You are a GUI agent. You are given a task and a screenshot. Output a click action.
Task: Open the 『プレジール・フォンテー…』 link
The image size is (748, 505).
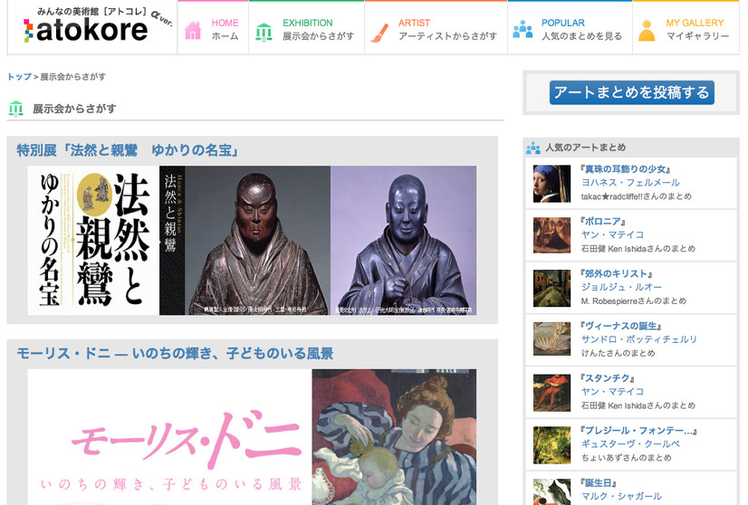[x=638, y=431]
